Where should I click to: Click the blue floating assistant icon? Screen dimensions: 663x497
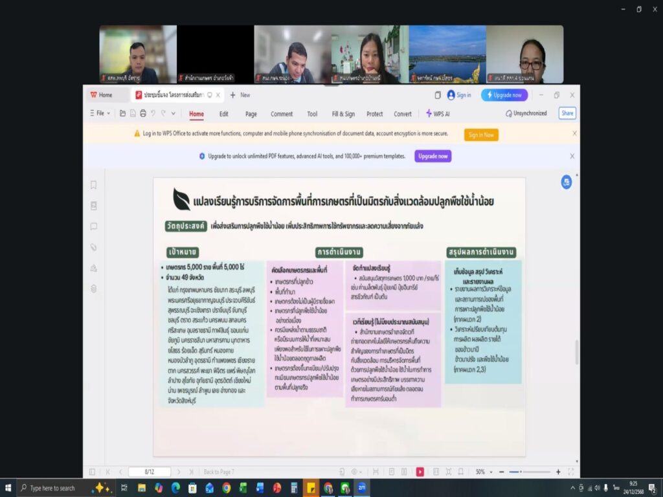pos(567,182)
